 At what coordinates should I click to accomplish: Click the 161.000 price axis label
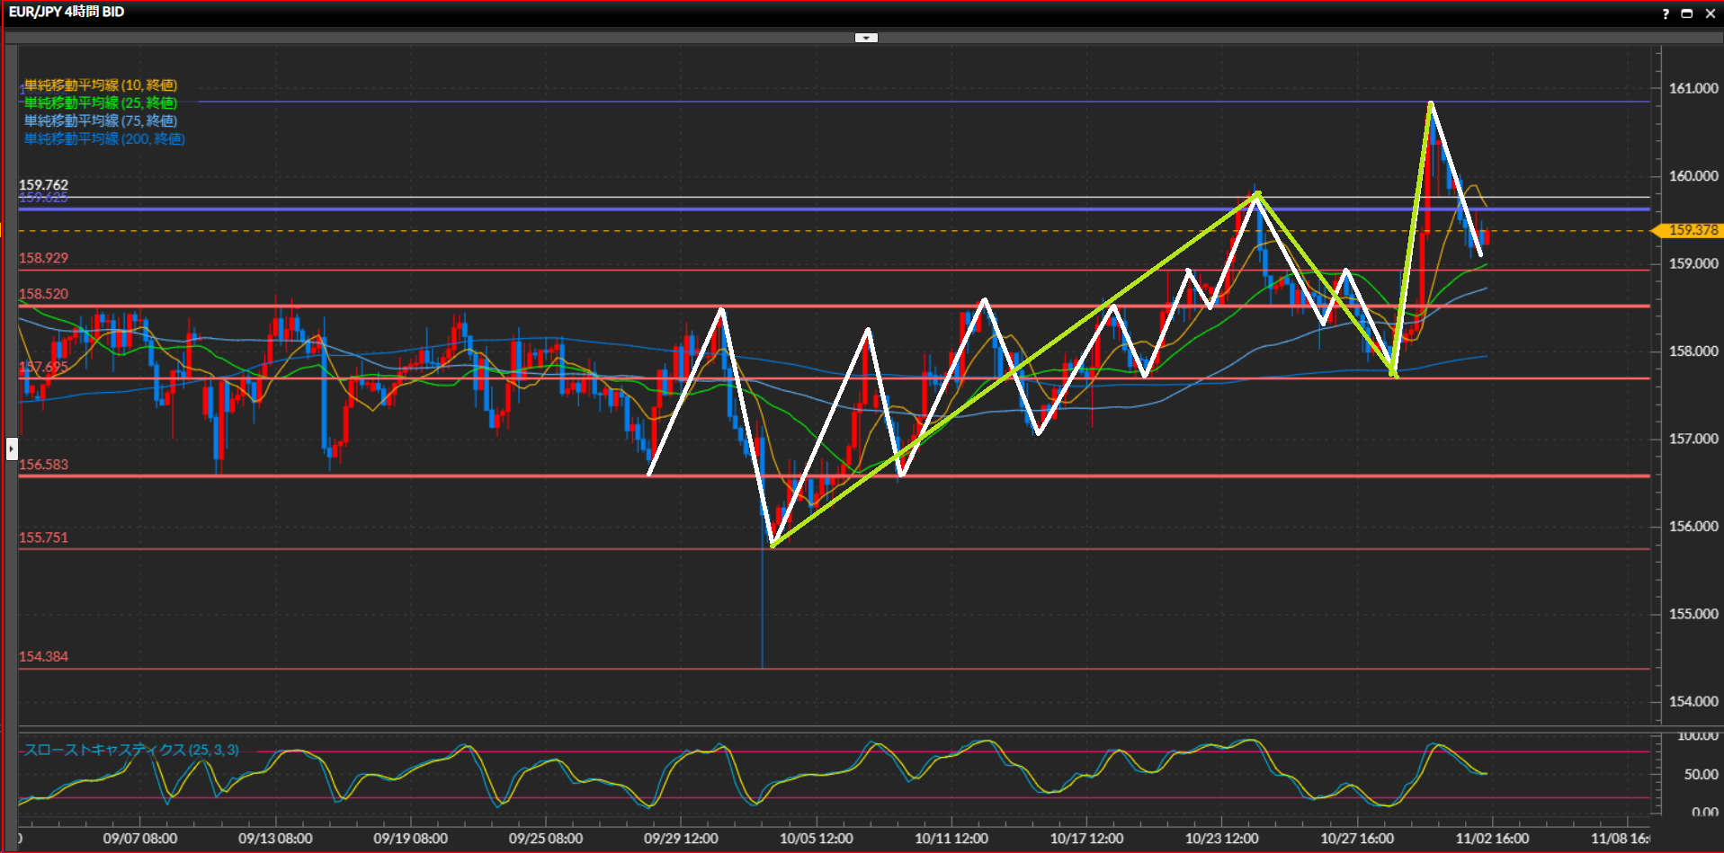[1693, 88]
